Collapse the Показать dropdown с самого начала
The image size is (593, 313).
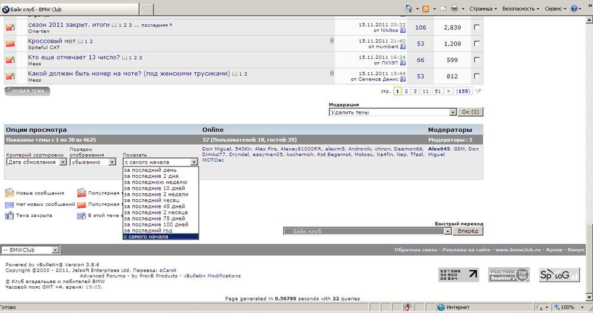coord(160,162)
